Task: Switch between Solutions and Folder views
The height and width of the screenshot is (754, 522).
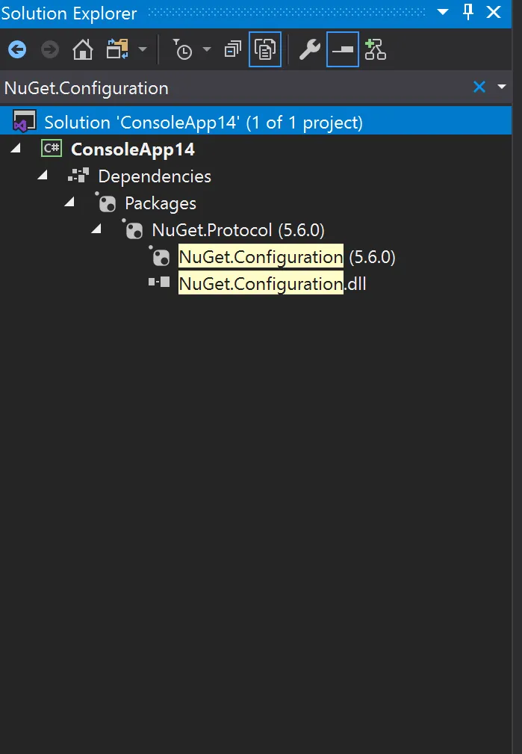Action: pos(118,49)
